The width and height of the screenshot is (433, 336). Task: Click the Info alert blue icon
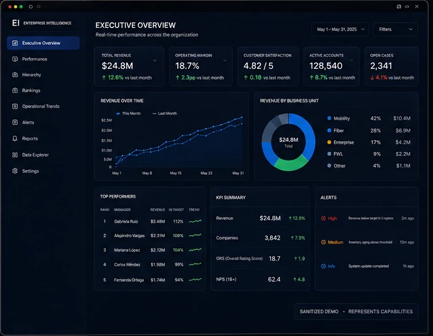pyautogui.click(x=323, y=266)
